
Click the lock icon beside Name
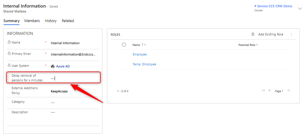tap(9, 42)
